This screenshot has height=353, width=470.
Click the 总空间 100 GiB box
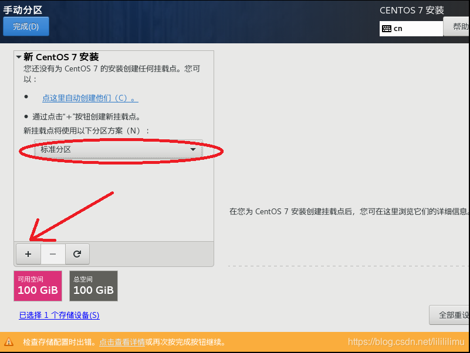[93, 286]
